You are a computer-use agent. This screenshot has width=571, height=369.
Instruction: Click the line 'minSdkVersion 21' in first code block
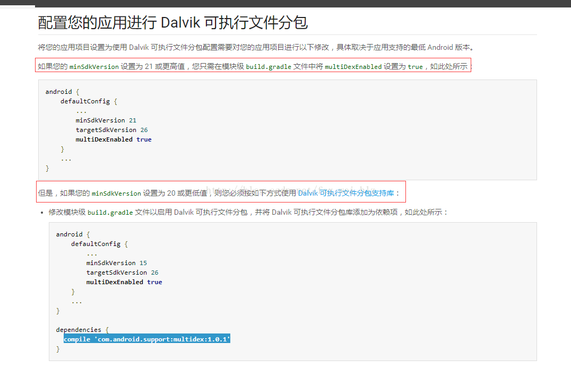pos(106,120)
